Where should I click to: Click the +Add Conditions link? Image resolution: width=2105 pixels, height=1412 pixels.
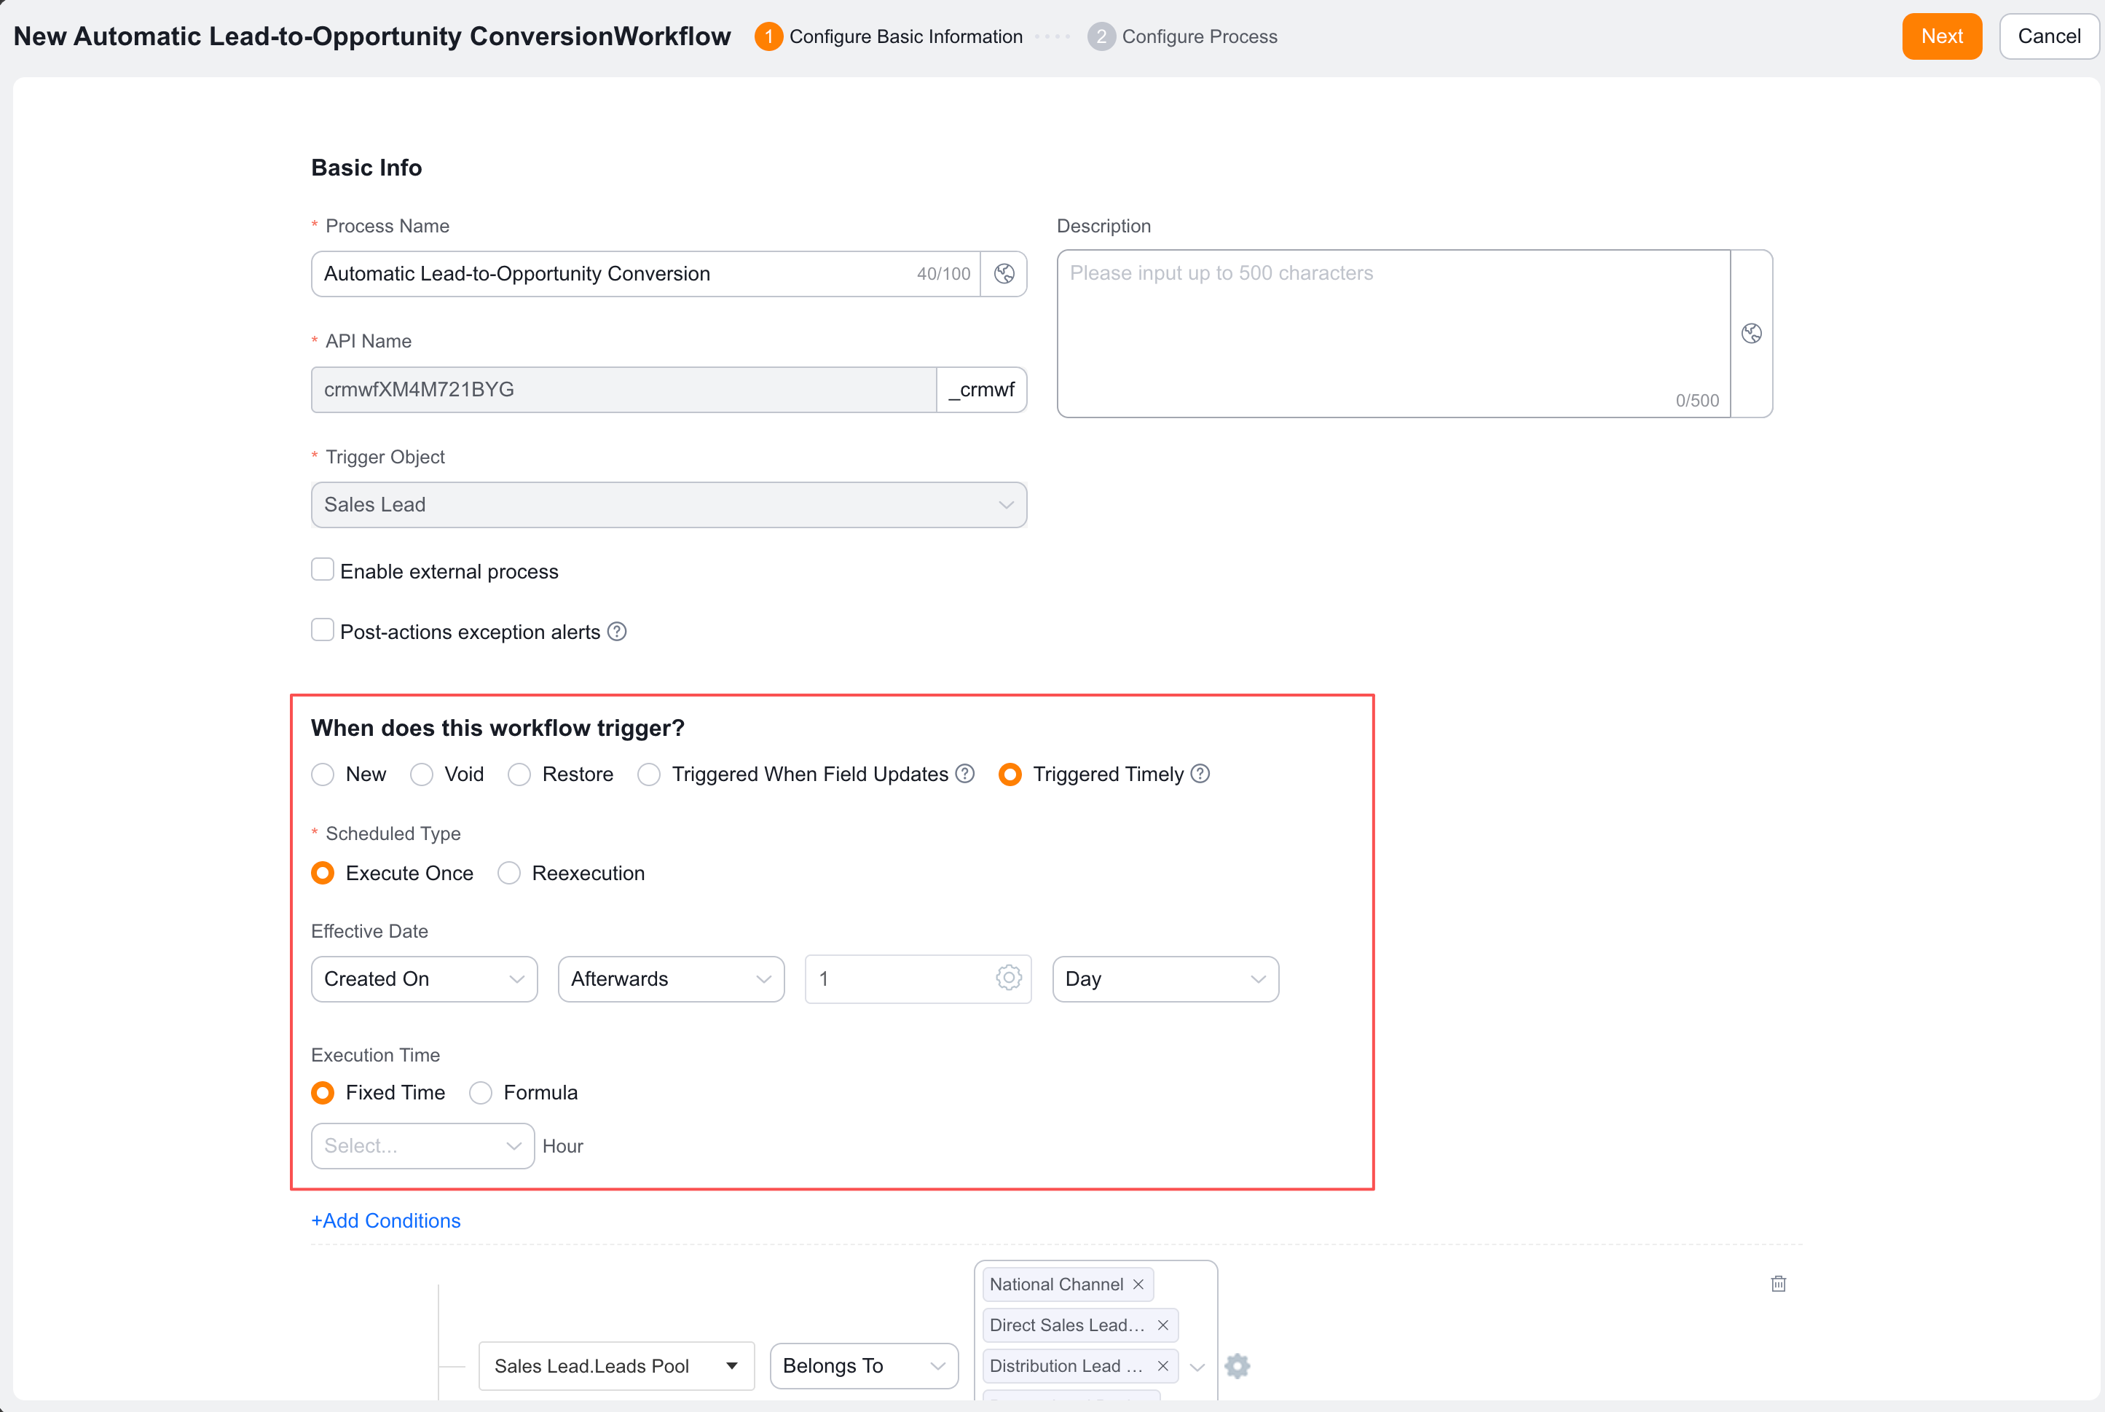point(385,1220)
